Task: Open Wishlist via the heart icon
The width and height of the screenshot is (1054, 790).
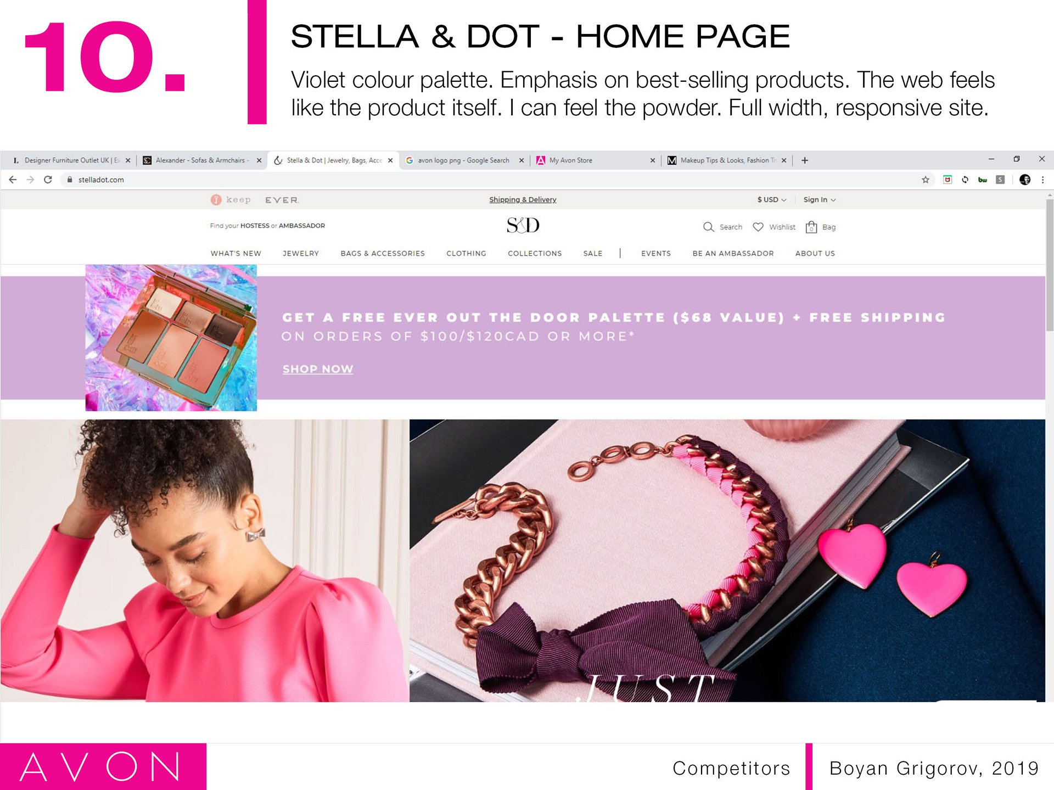Action: (x=758, y=227)
